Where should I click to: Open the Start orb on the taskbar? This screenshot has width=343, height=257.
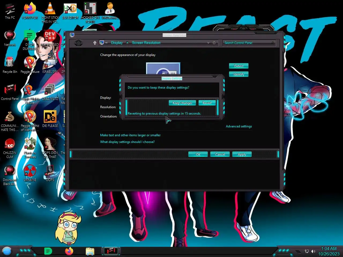[7, 251]
